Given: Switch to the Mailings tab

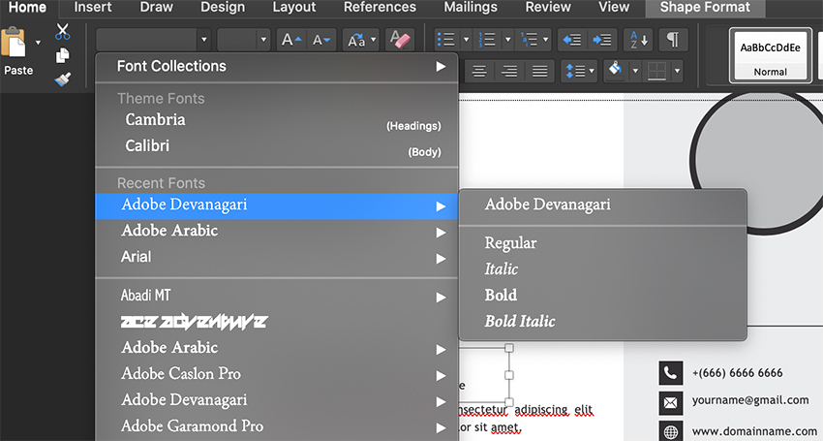Looking at the screenshot, I should click(471, 8).
